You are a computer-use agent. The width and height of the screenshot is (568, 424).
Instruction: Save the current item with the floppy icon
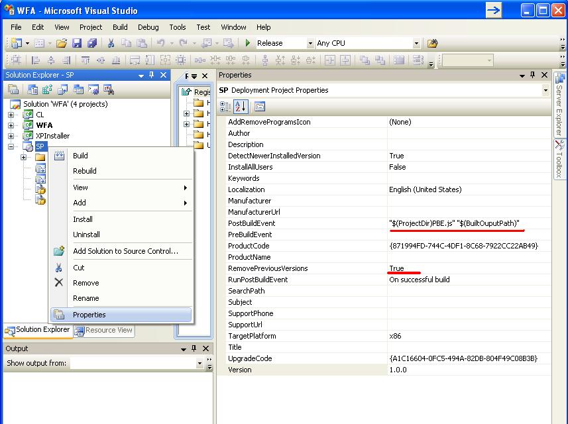(x=77, y=43)
